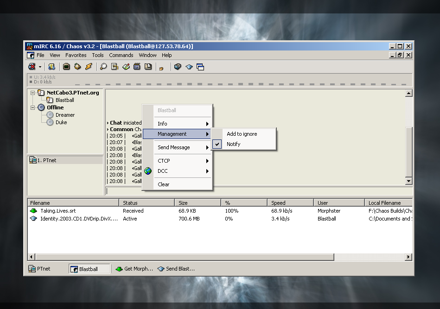The width and height of the screenshot is (440, 309).
Task: Click the chat scrollbar up arrow
Action: (x=408, y=93)
